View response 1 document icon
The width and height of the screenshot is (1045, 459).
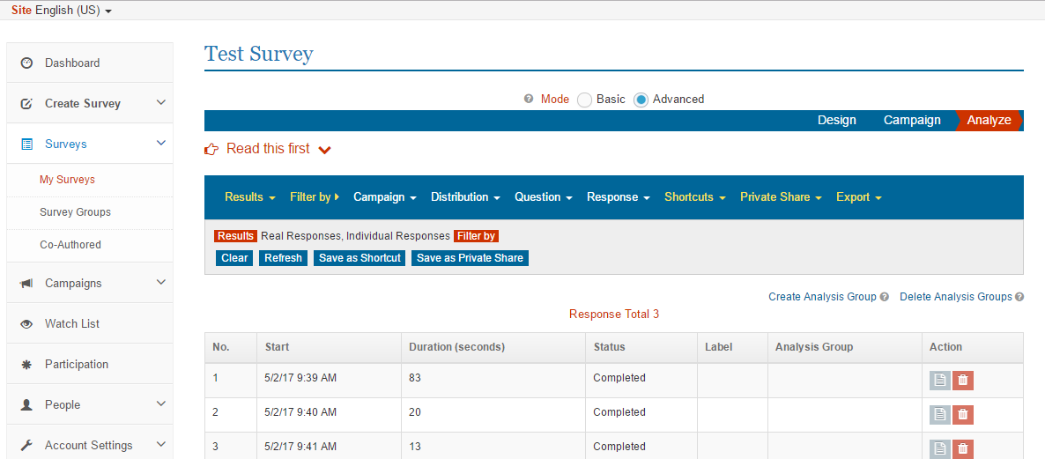pos(939,381)
